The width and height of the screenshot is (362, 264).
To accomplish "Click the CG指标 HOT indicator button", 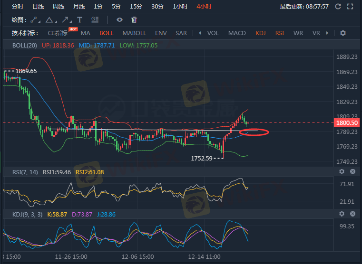I will 59,33.
